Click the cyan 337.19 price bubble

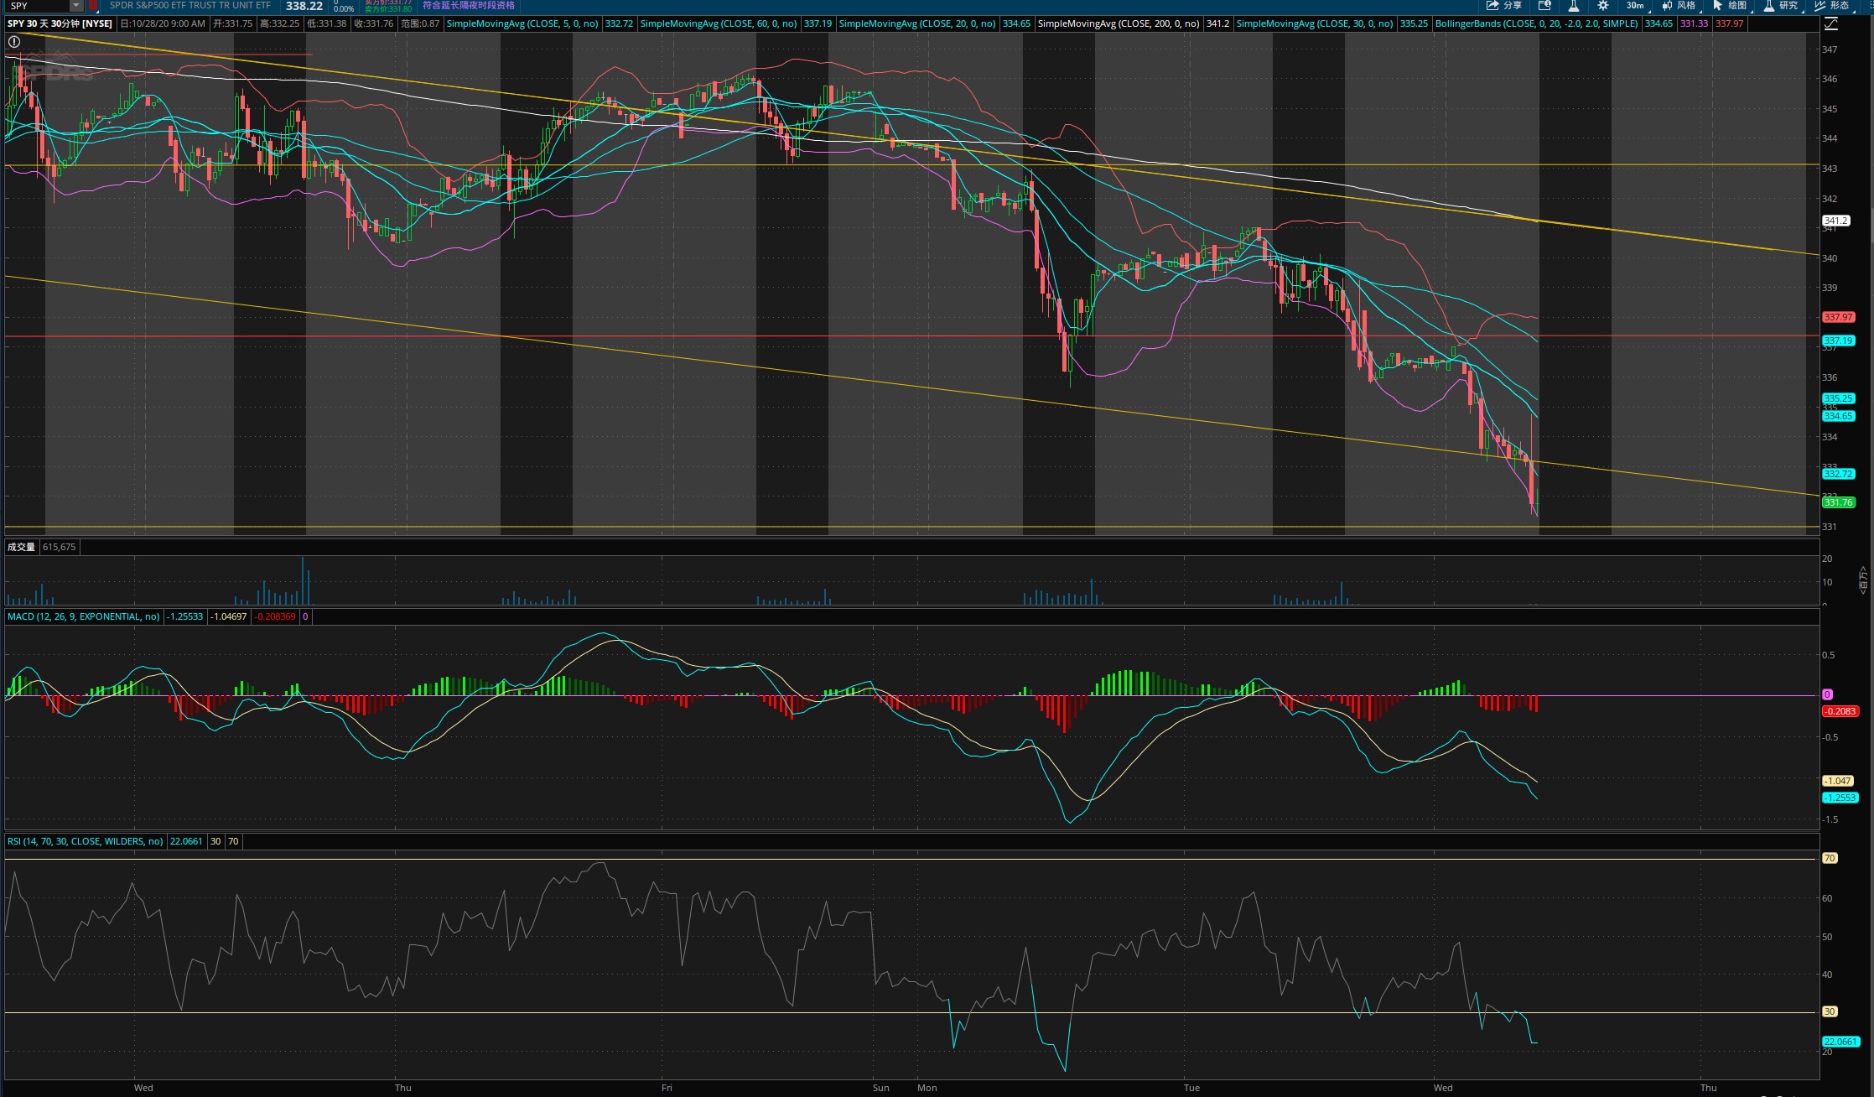pyautogui.click(x=1839, y=341)
